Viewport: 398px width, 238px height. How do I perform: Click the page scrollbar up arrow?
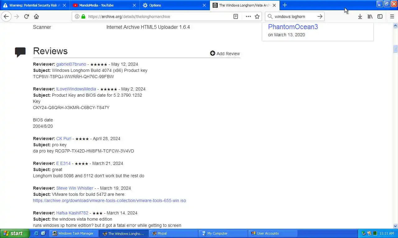pos(396,25)
